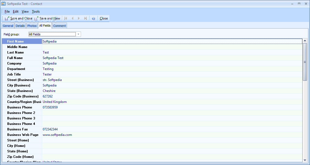The width and height of the screenshot is (310, 165).
Task: Go to first record navigation icon
Action: coord(66,18)
